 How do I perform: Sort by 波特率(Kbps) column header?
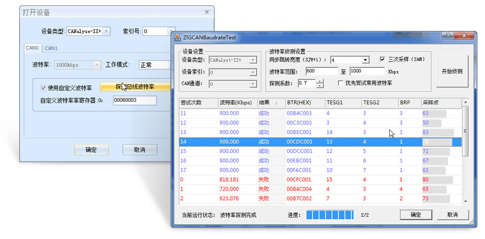tap(238, 103)
